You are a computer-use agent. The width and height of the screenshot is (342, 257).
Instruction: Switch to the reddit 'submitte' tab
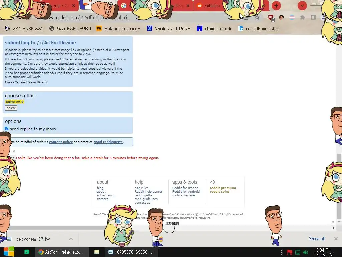pyautogui.click(x=209, y=6)
